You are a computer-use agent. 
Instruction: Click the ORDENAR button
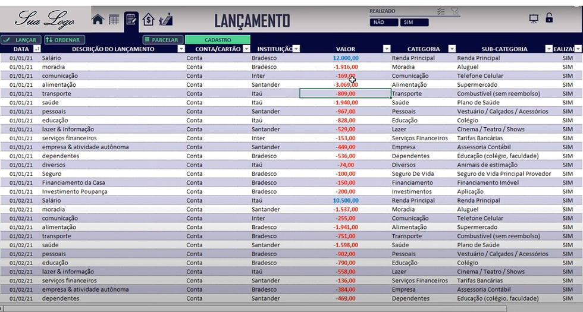click(65, 40)
